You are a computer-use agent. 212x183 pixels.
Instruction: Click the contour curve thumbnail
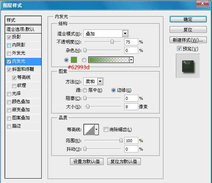point(89,130)
